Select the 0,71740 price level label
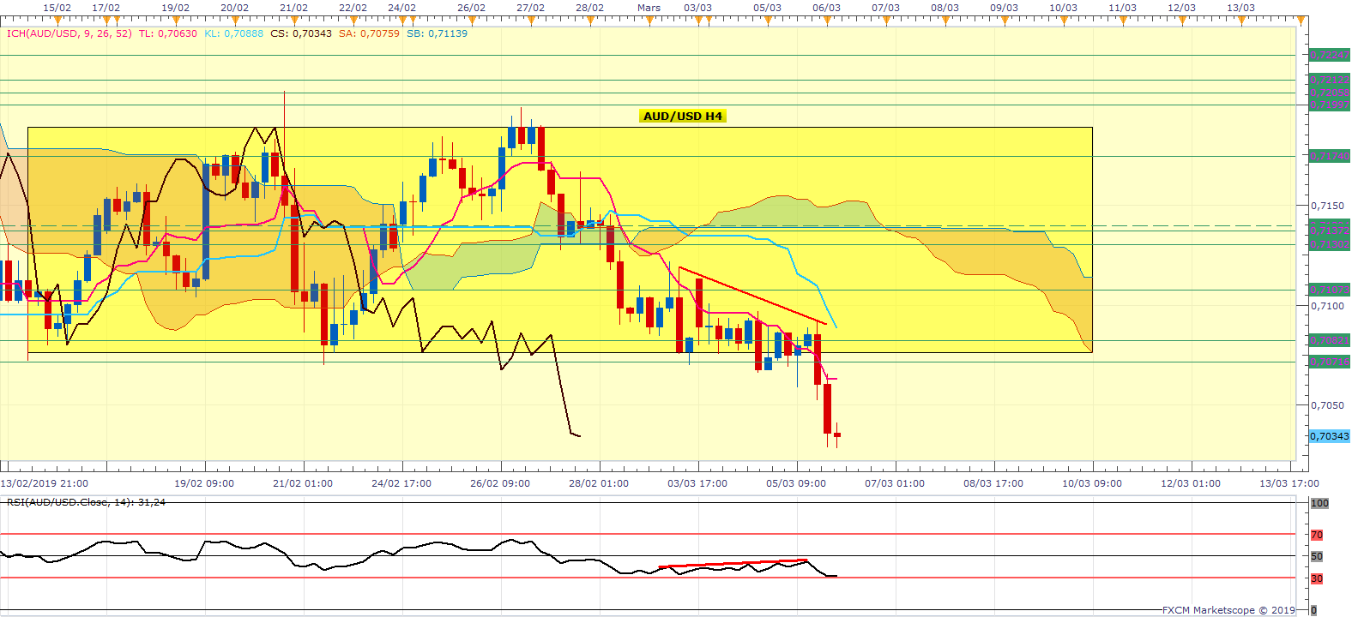1358x617 pixels. (x=1329, y=156)
